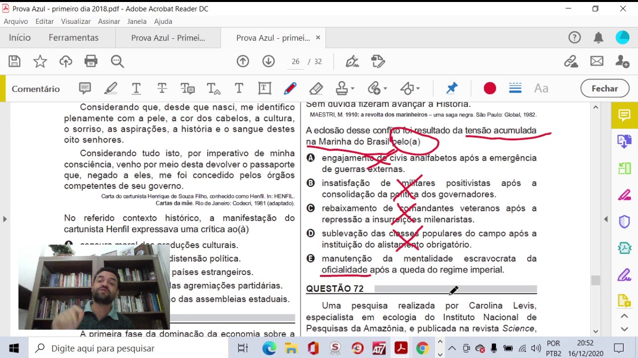The width and height of the screenshot is (638, 358).
Task: Open the account profile avatar
Action: pyautogui.click(x=623, y=38)
